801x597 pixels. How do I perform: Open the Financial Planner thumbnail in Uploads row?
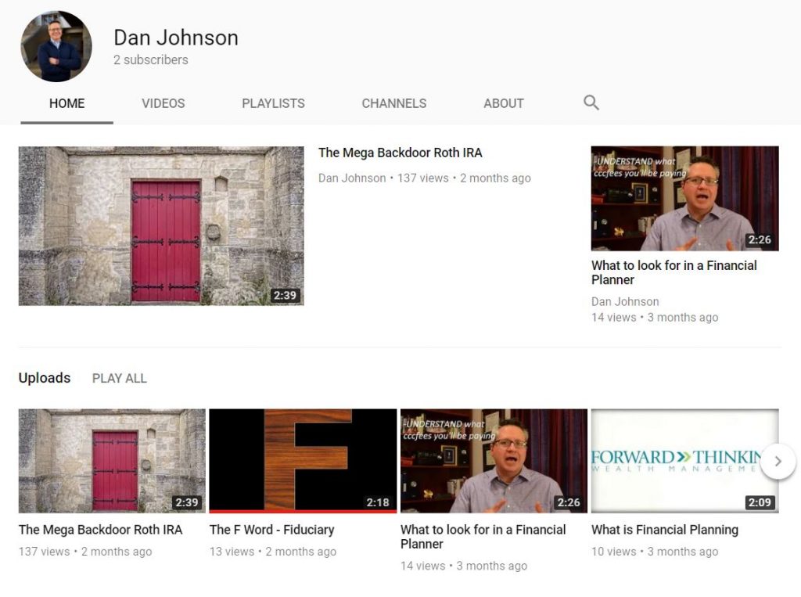(494, 460)
